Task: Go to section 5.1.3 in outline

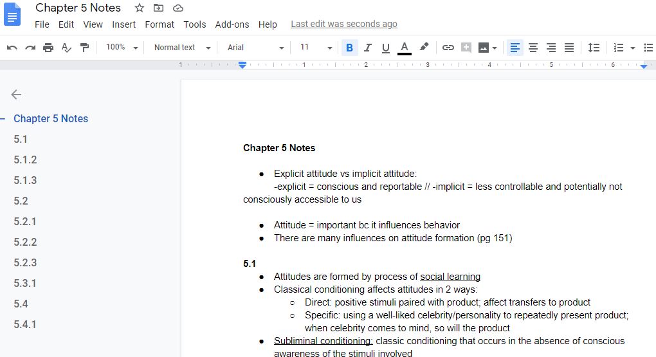Action: pyautogui.click(x=25, y=180)
